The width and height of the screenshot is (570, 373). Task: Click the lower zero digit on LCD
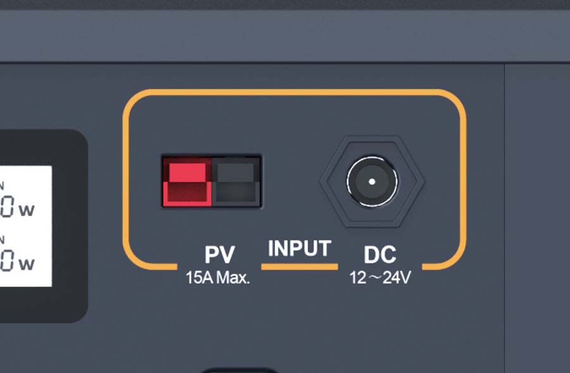pos(7,260)
